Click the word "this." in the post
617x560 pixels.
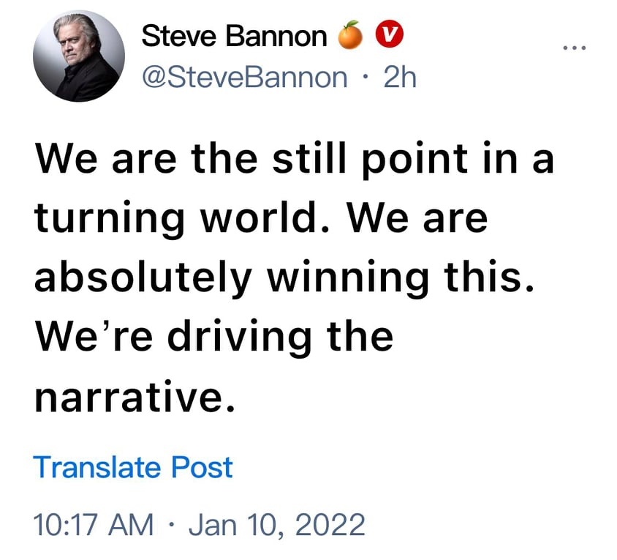tap(485, 277)
